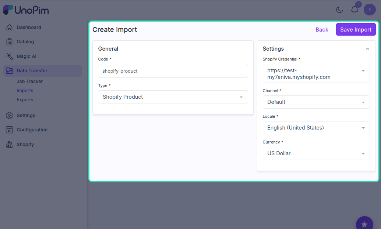Open Job Tracker submenu
This screenshot has height=229, width=381.
[x=30, y=81]
